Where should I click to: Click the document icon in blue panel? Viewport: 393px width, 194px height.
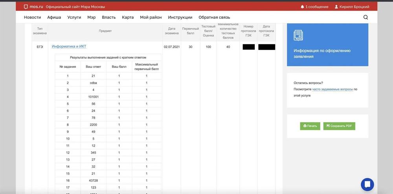pos(298,35)
